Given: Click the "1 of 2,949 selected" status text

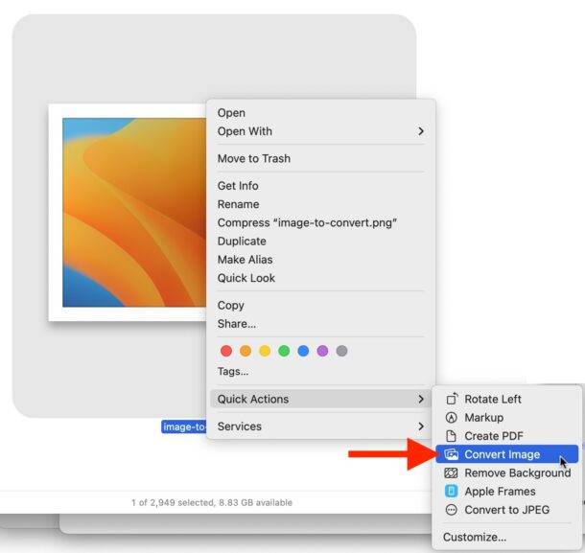Looking at the screenshot, I should click(x=212, y=502).
